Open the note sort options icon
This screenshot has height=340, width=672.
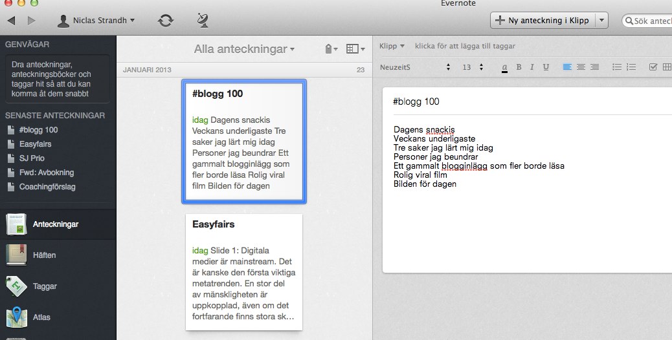point(331,49)
